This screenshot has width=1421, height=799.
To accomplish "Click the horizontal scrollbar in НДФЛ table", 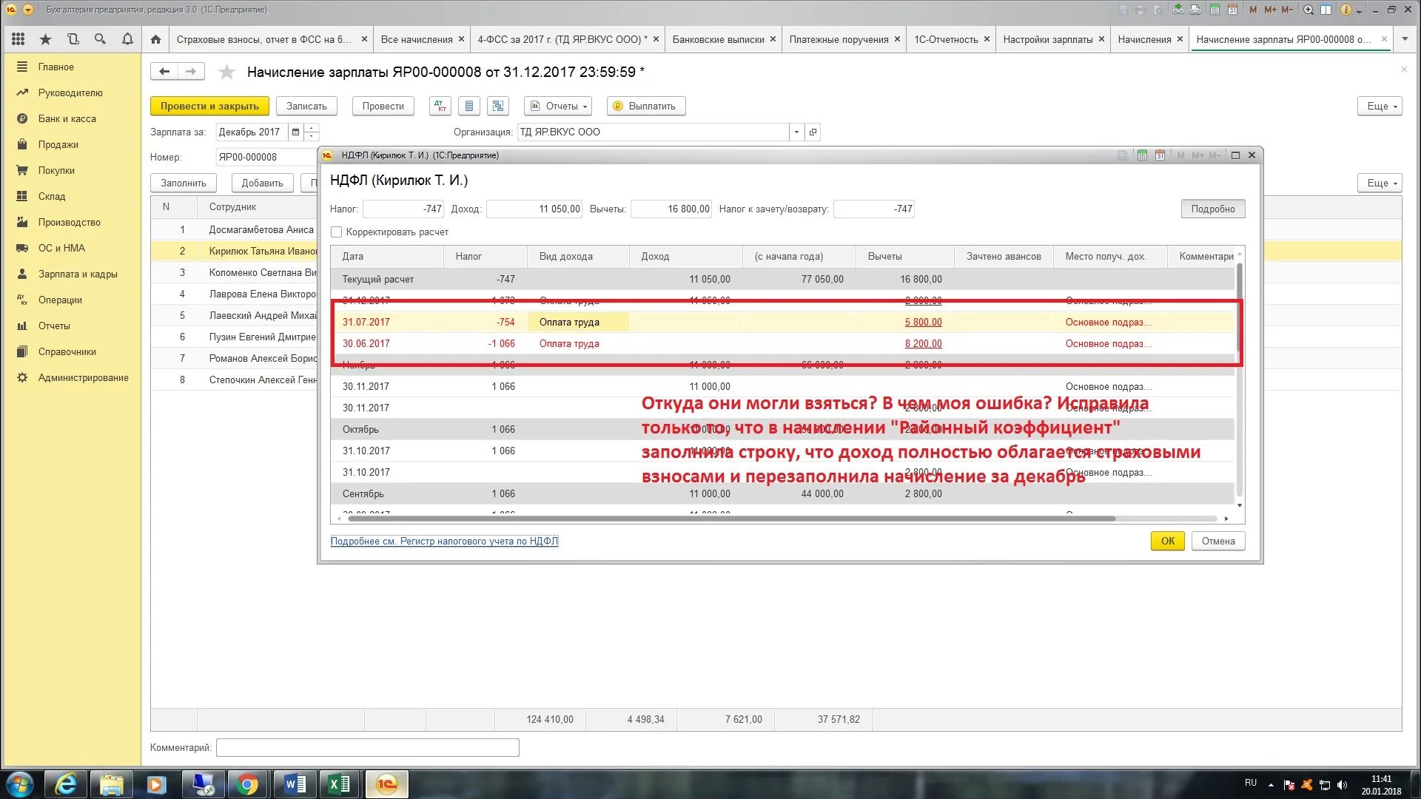I will coord(733,519).
